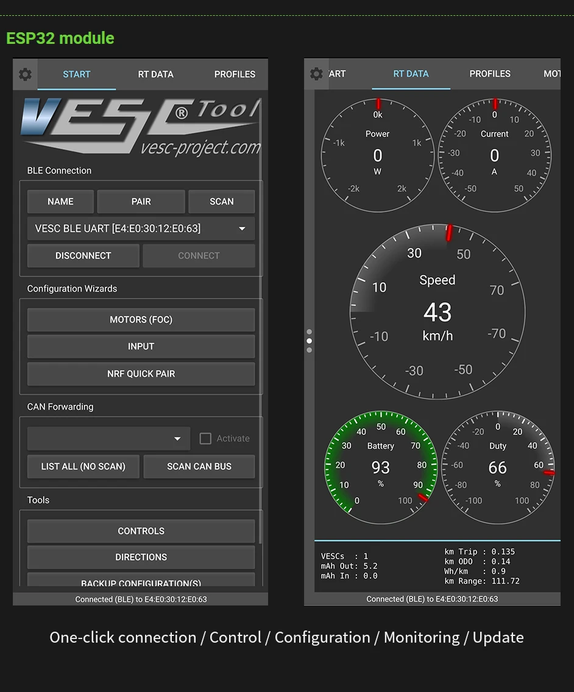574x692 pixels.
Task: Click the VESC Tool logo banner
Action: tap(141, 127)
